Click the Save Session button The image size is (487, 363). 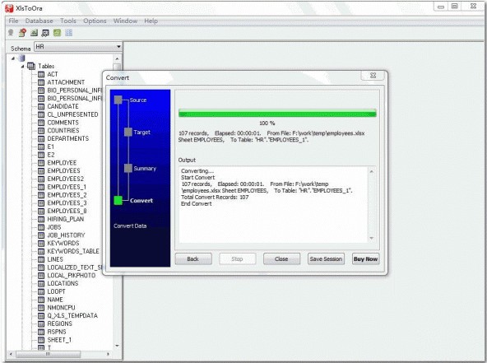point(326,259)
